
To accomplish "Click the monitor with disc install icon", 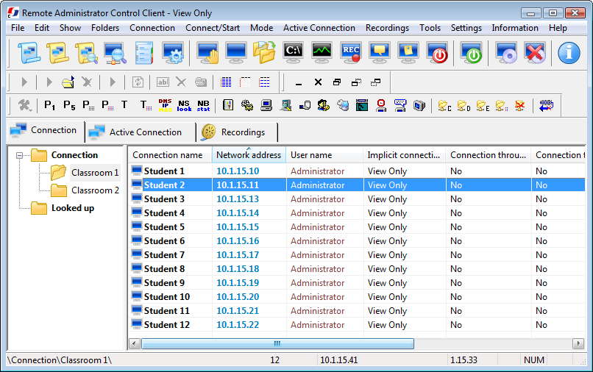I will [506, 52].
